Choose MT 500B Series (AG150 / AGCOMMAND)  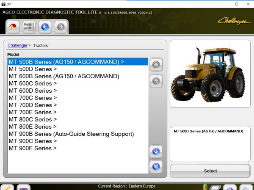pyautogui.click(x=78, y=62)
